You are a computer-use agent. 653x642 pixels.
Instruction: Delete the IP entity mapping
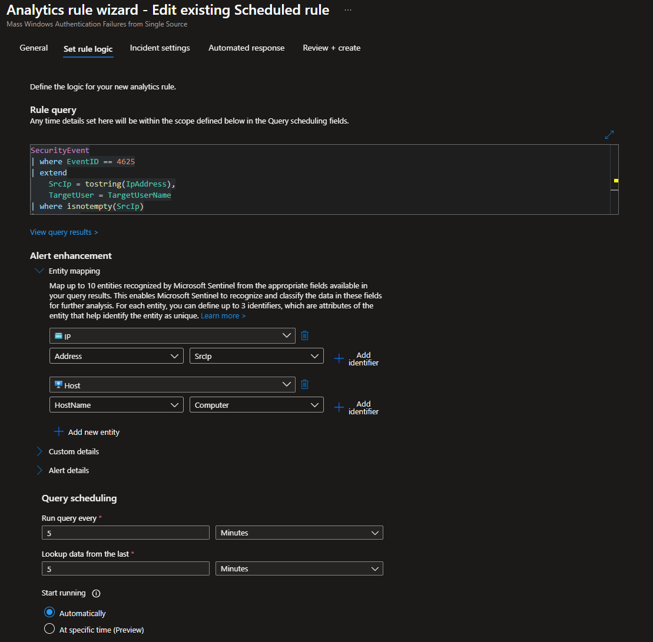[304, 335]
